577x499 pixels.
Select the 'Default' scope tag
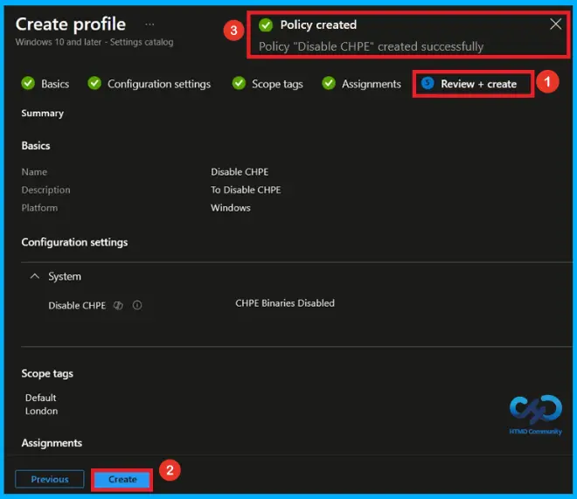click(x=41, y=398)
